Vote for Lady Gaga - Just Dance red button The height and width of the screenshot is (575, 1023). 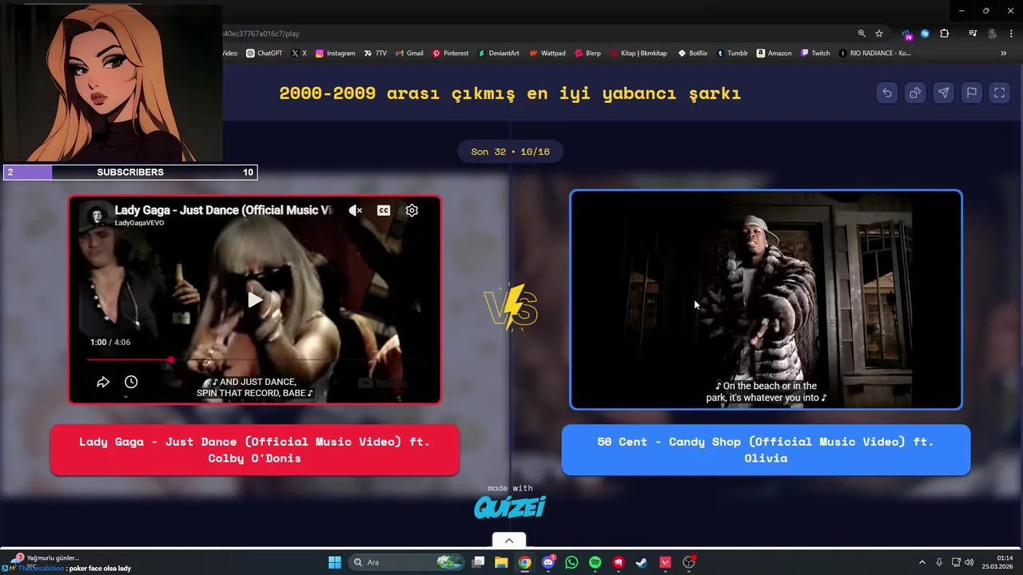click(254, 450)
